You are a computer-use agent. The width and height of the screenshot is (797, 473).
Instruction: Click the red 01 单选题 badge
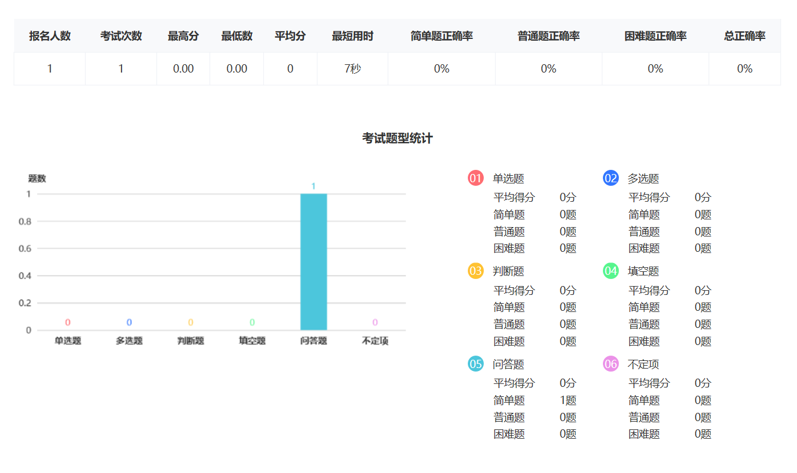(475, 178)
